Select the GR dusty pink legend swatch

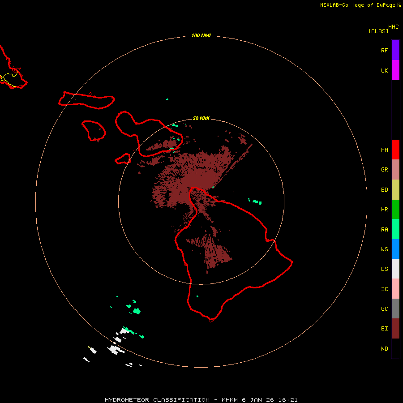395,170
